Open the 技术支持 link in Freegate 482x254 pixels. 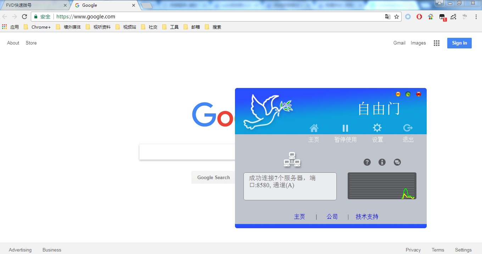(x=367, y=217)
